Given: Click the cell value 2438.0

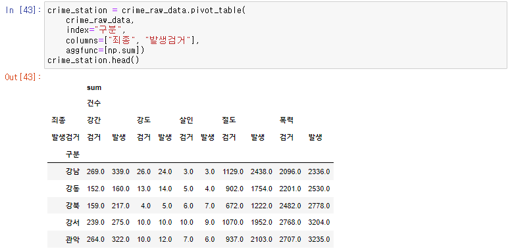Looking at the screenshot, I should [261, 171].
